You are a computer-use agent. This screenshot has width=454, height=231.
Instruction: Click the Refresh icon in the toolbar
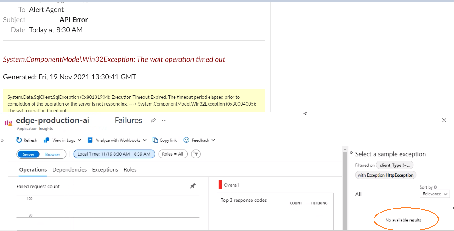(x=19, y=140)
